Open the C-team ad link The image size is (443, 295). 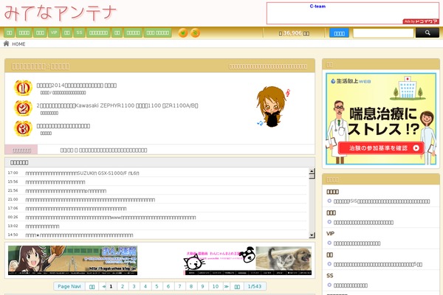(x=317, y=6)
